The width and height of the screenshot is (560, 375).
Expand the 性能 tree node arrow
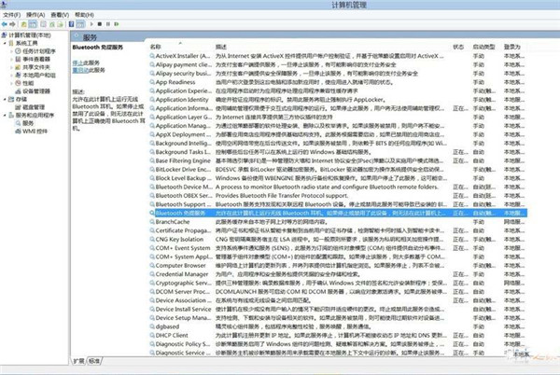[x=11, y=83]
